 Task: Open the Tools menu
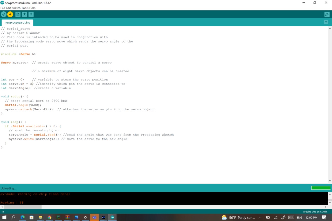pyautogui.click(x=25, y=8)
